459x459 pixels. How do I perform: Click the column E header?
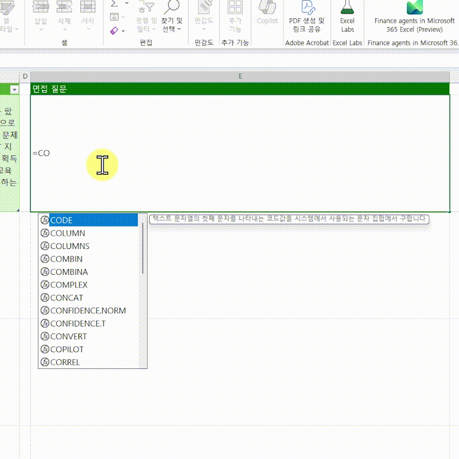(x=240, y=76)
